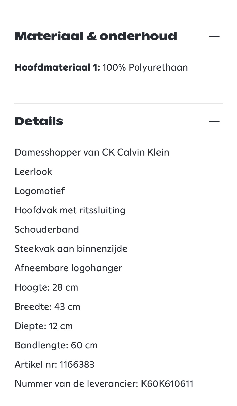Select the Hoogte: 28 cm measurement

click(x=46, y=287)
